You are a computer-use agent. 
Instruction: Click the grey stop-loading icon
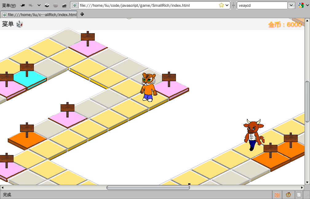tap(56, 5)
